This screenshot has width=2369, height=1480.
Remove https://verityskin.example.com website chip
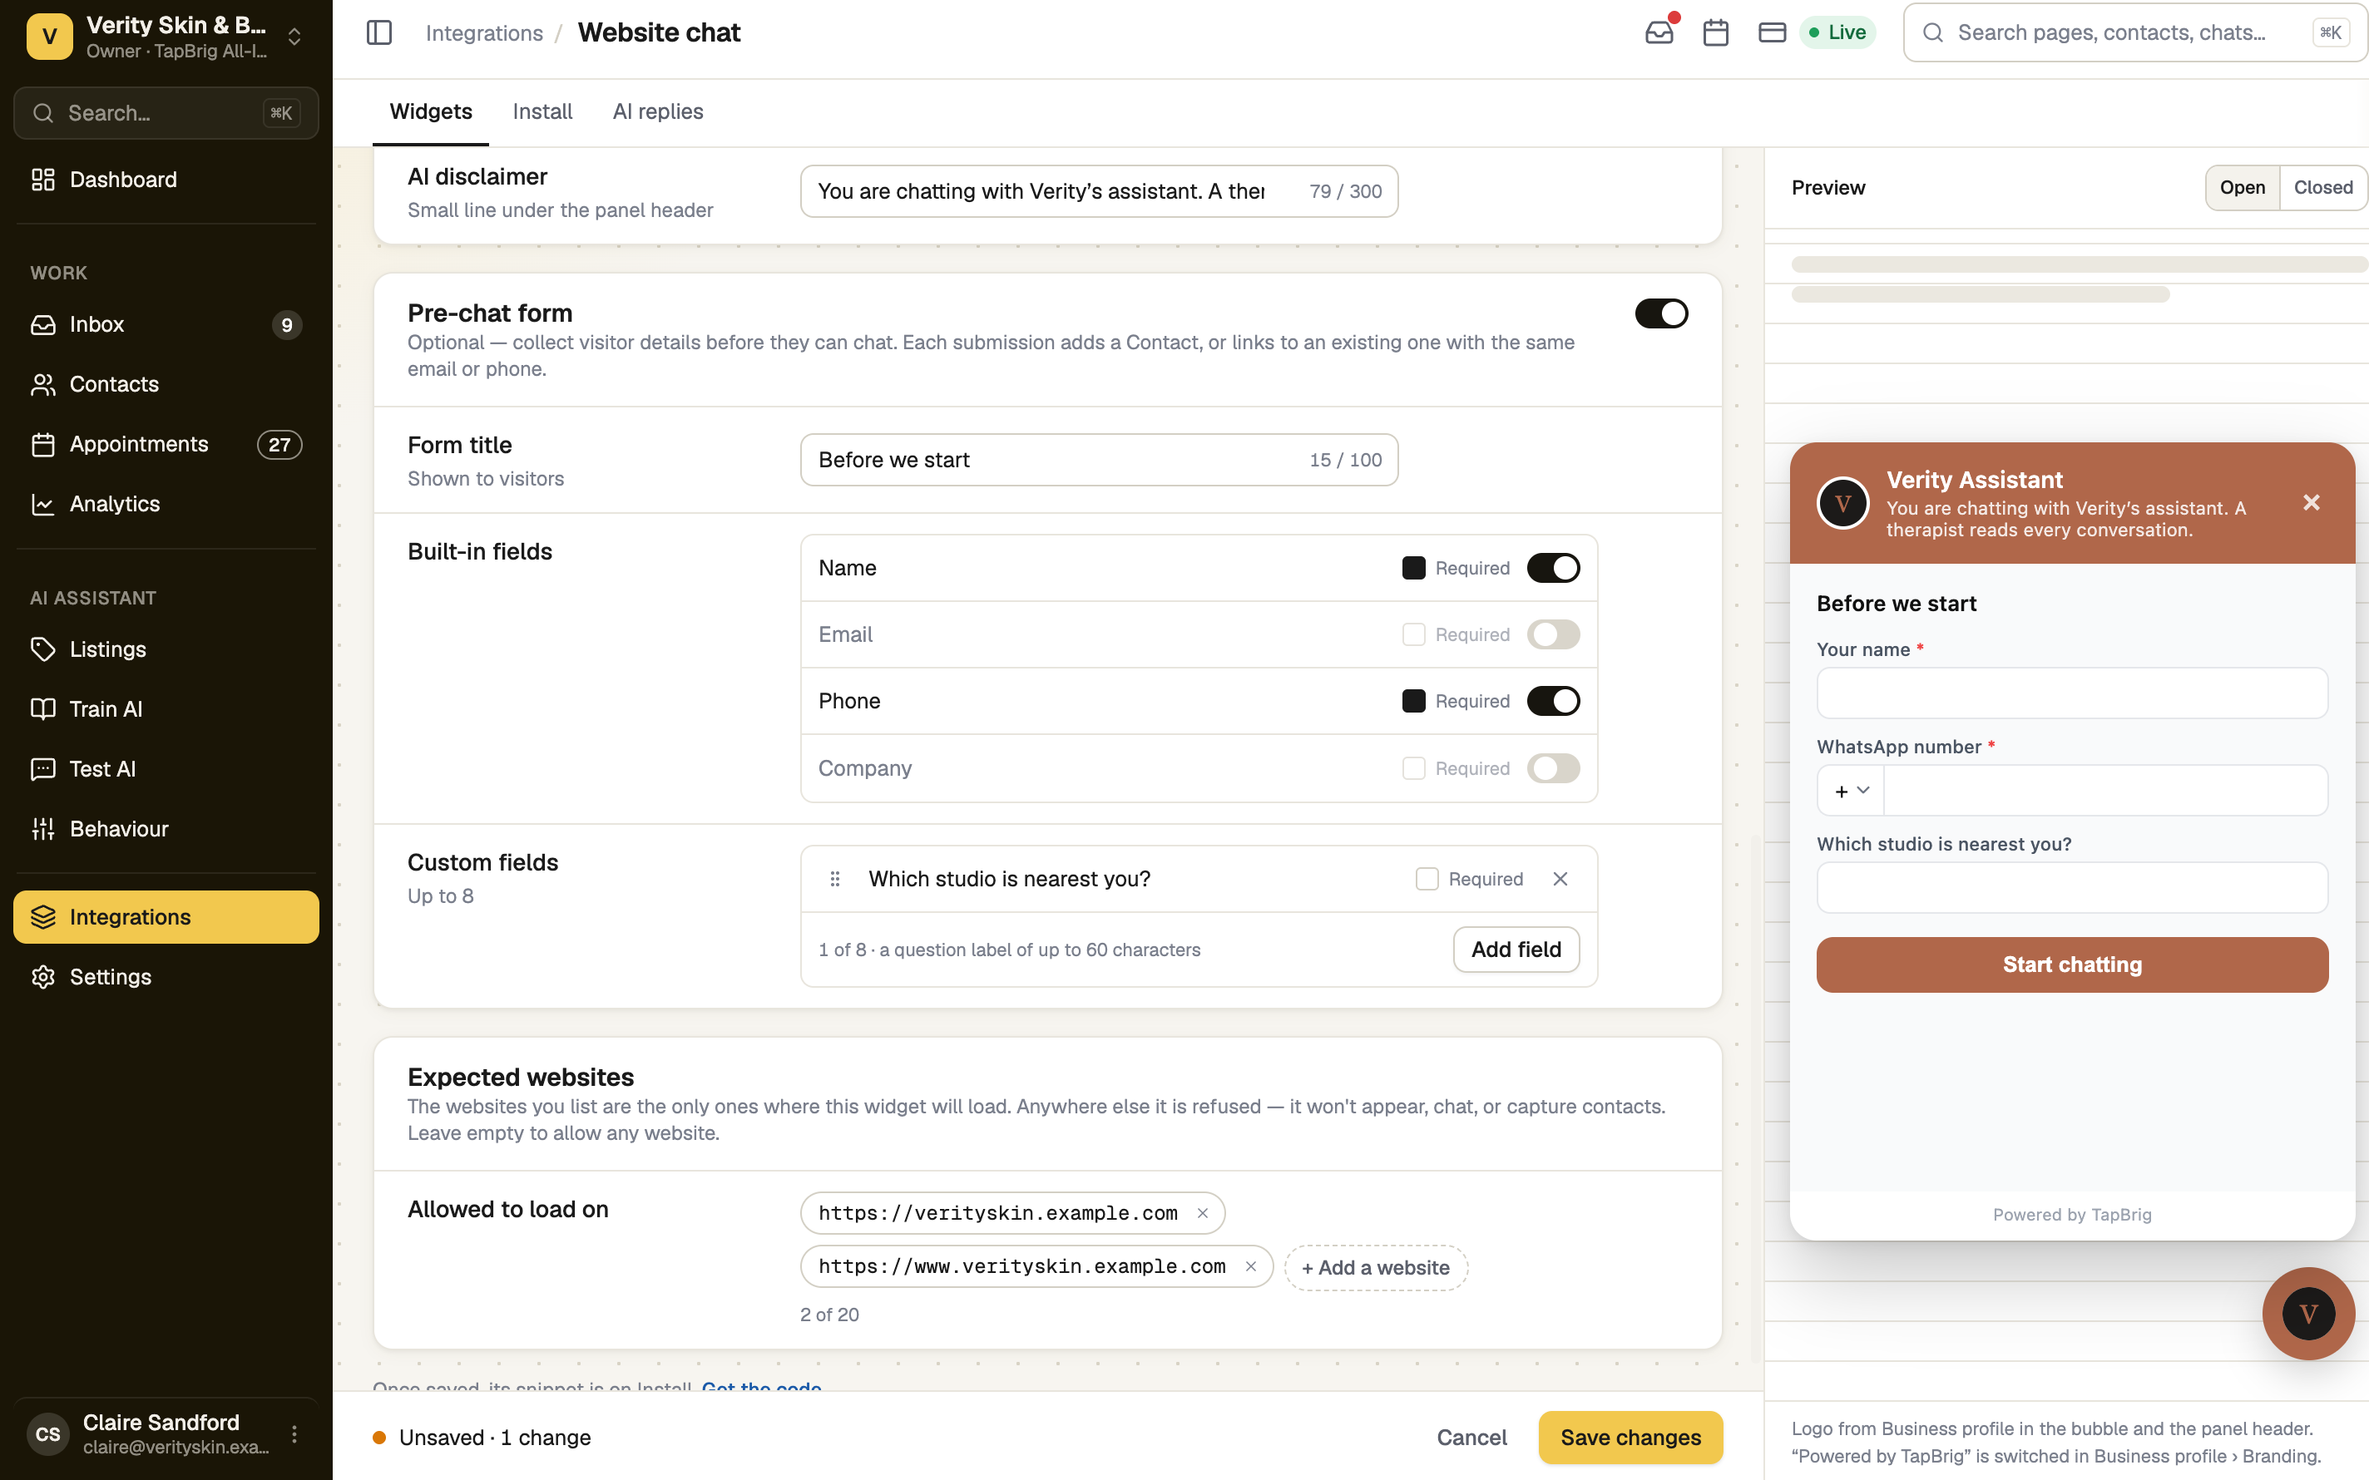coord(1202,1213)
